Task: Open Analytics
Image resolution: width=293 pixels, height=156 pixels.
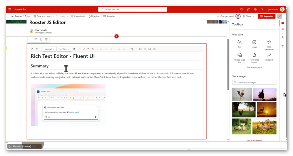Action: 109,16
